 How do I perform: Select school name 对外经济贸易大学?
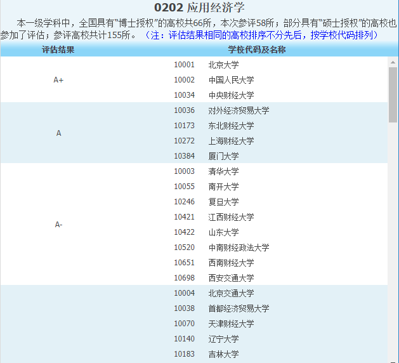pyautogui.click(x=239, y=110)
